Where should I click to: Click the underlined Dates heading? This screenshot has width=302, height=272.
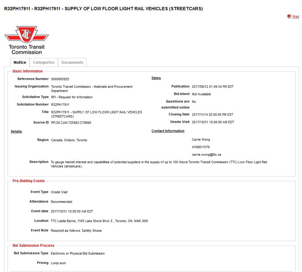point(156,78)
